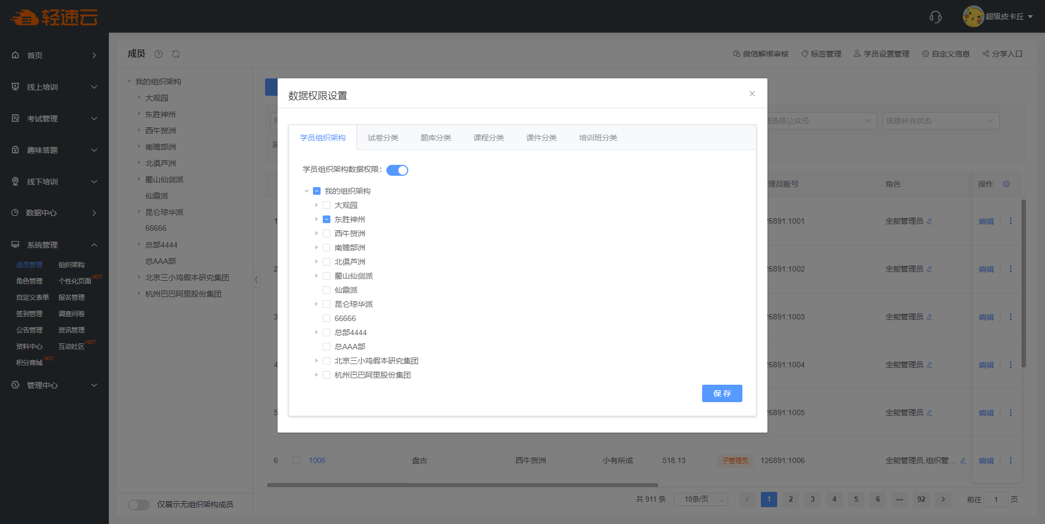Screen dimensions: 1045x524
Task: Collapse 我的组织架构 root in dialog tree
Action: pyautogui.click(x=306, y=191)
